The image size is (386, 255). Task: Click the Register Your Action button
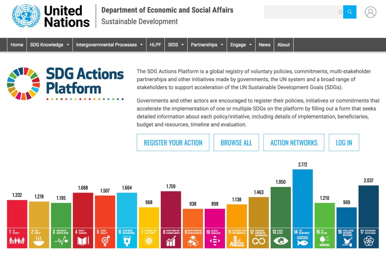tap(173, 143)
